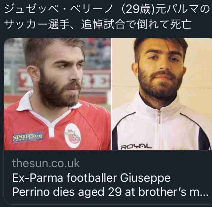Screen dimensions: 212x207
Task: Click the Japanese tweet text first line
Action: point(107,9)
